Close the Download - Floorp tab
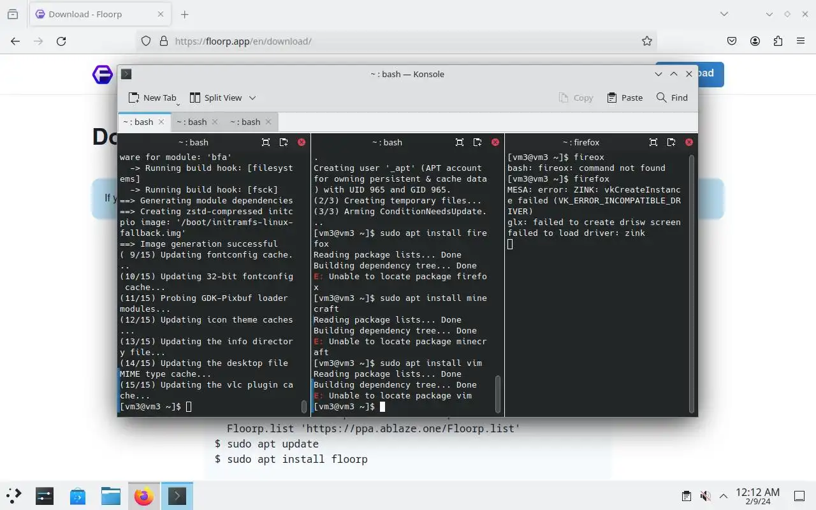This screenshot has width=816, height=510. click(x=161, y=14)
